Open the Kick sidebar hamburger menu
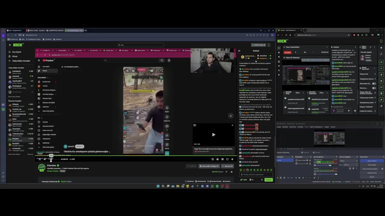 point(10,45)
